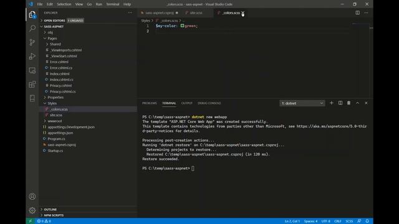Image resolution: width=399 pixels, height=224 pixels.
Task: Open the Run menu
Action: pyautogui.click(x=99, y=4)
